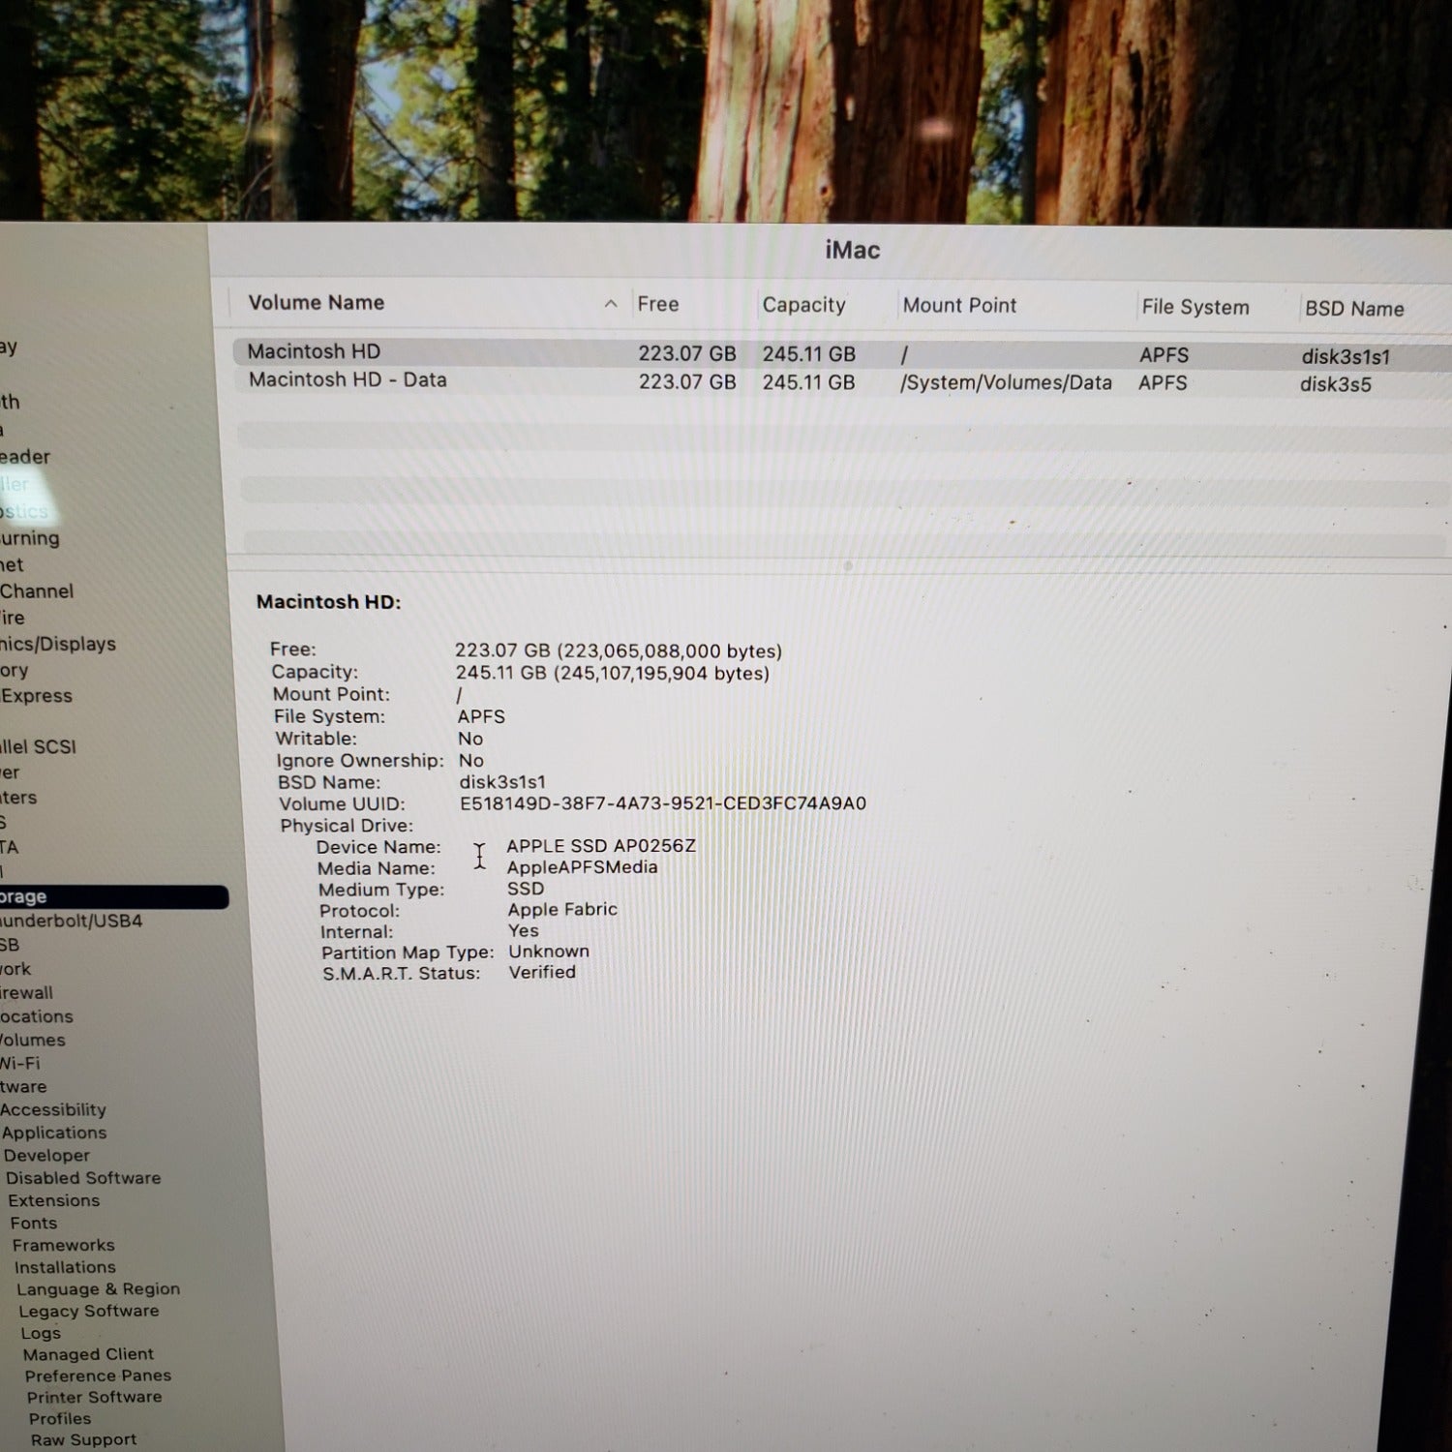1452x1452 pixels.
Task: Select Managed Client in the sidebar
Action: point(88,1354)
